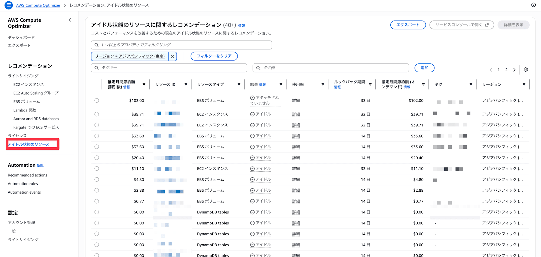Screen dimensions: 541x257
Task: Remove the region Tokyo filter chip
Action: click(172, 56)
